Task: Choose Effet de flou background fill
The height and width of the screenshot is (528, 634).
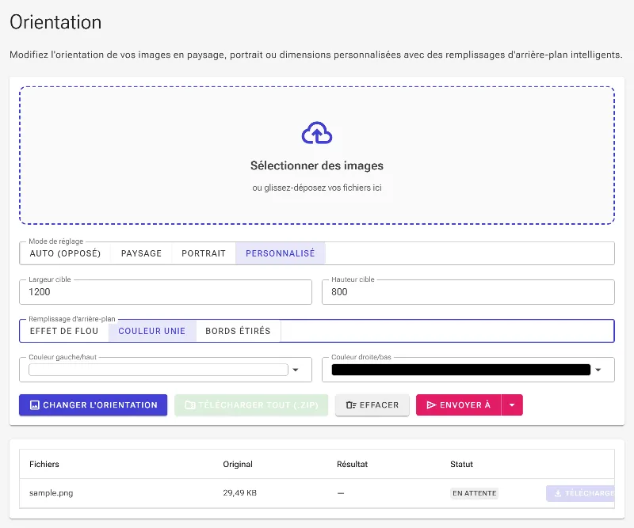Action: click(x=64, y=331)
